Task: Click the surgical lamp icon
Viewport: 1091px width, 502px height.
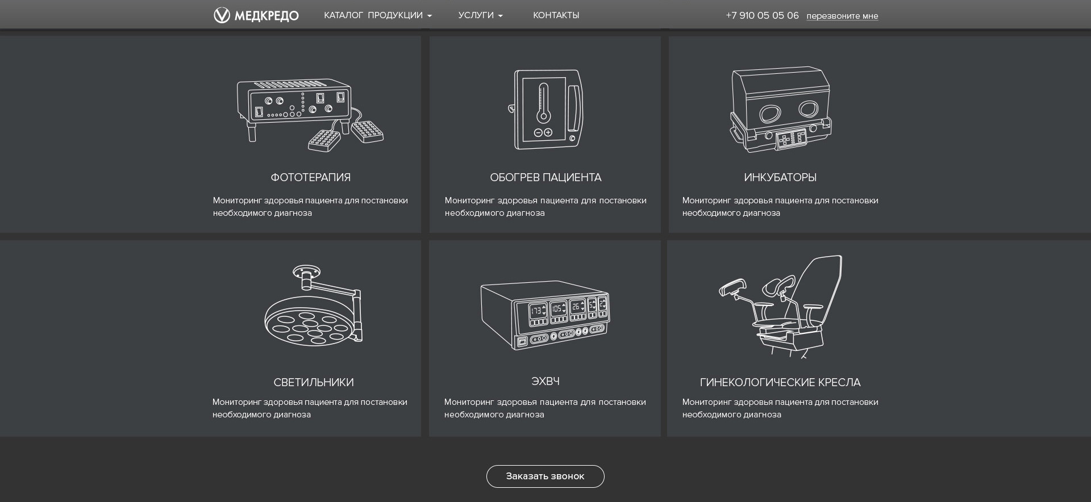Action: 313,305
